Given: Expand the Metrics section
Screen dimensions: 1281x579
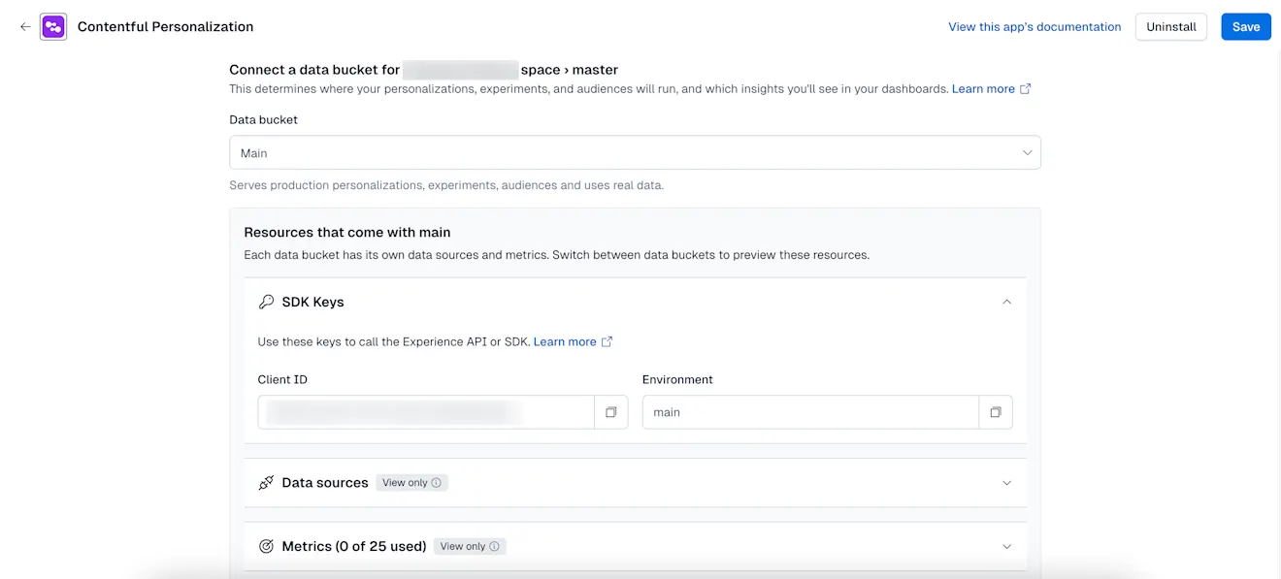Looking at the screenshot, I should click(x=1006, y=546).
